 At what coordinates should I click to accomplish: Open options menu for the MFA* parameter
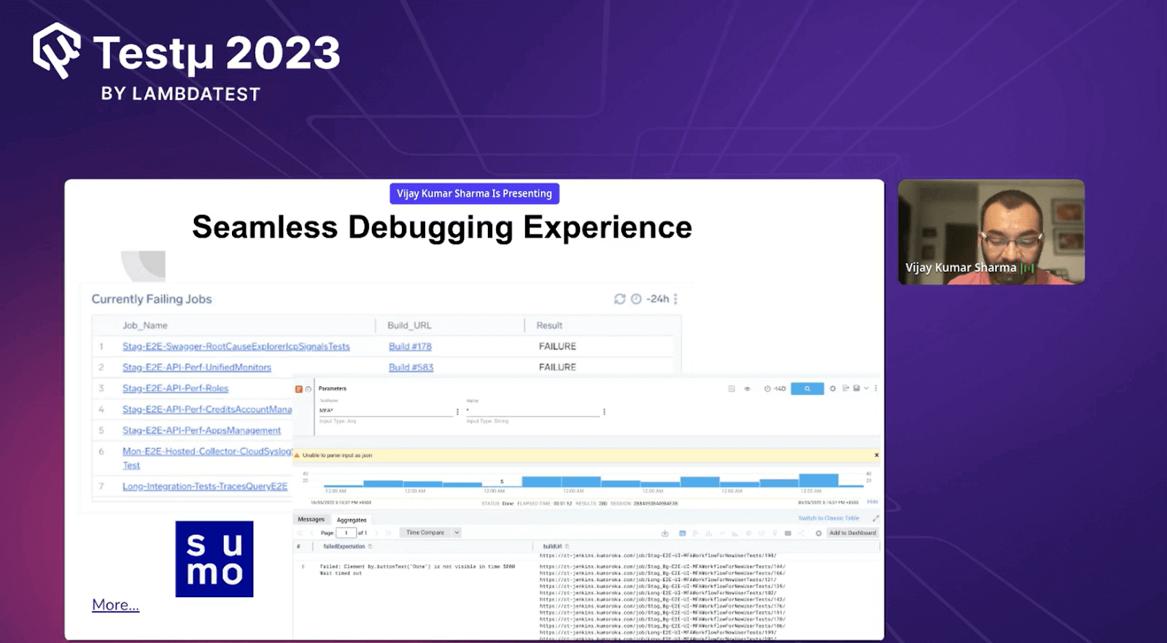(457, 412)
